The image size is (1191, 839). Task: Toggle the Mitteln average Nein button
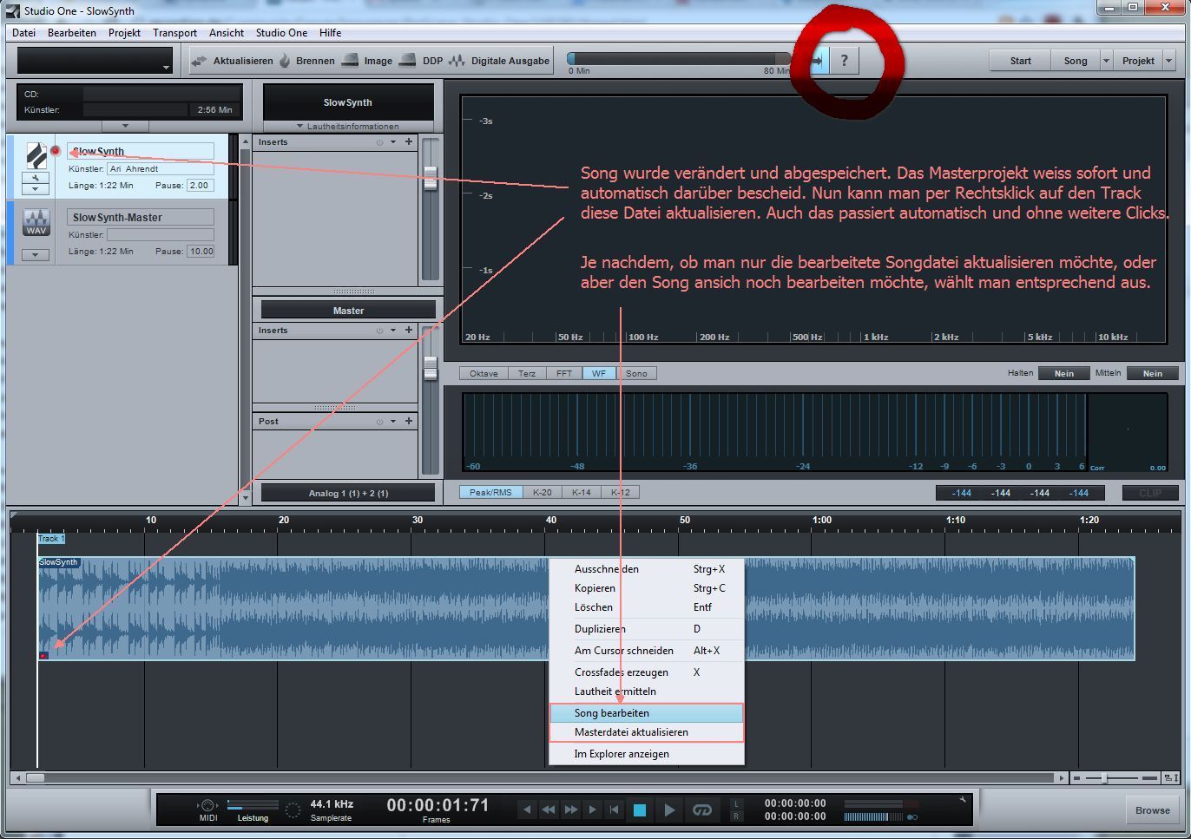coord(1152,373)
